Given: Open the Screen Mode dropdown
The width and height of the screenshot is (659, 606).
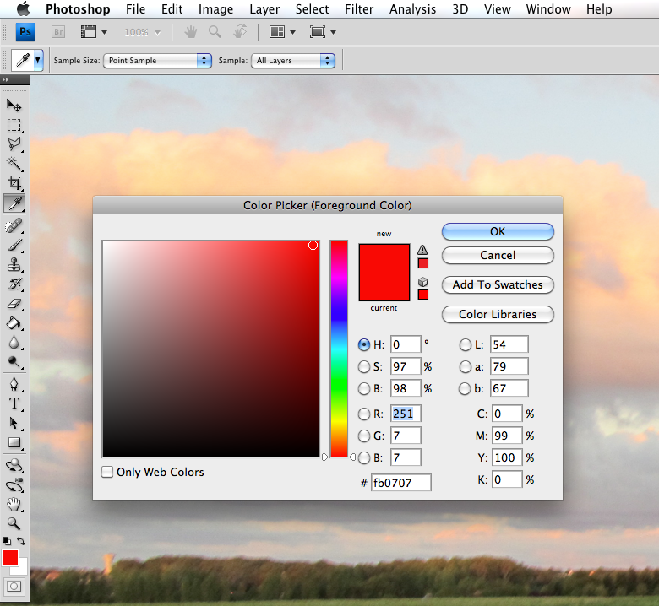Looking at the screenshot, I should pos(323,32).
